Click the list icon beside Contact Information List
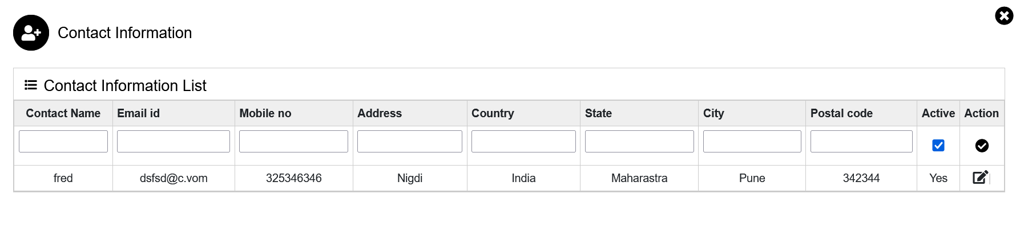 click(x=31, y=85)
